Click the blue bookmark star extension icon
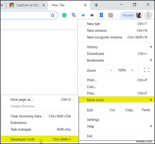This screenshot has height=144, width=155. (101, 15)
